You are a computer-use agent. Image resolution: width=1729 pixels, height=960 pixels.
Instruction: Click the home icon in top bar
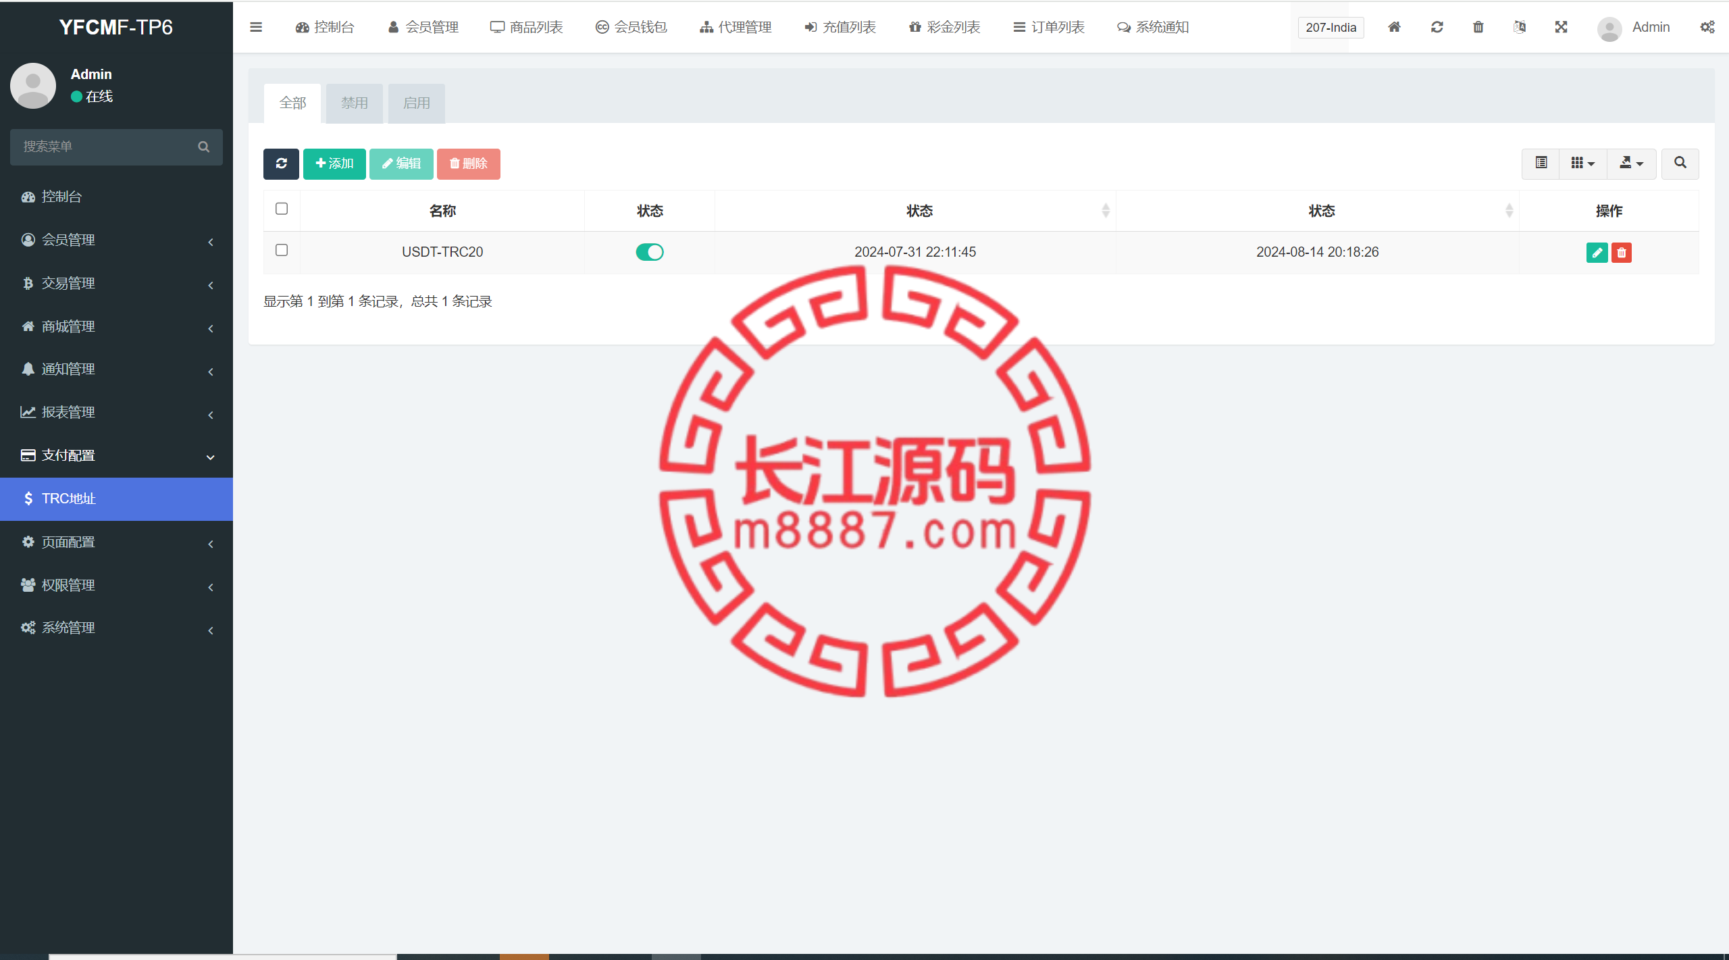click(x=1394, y=27)
